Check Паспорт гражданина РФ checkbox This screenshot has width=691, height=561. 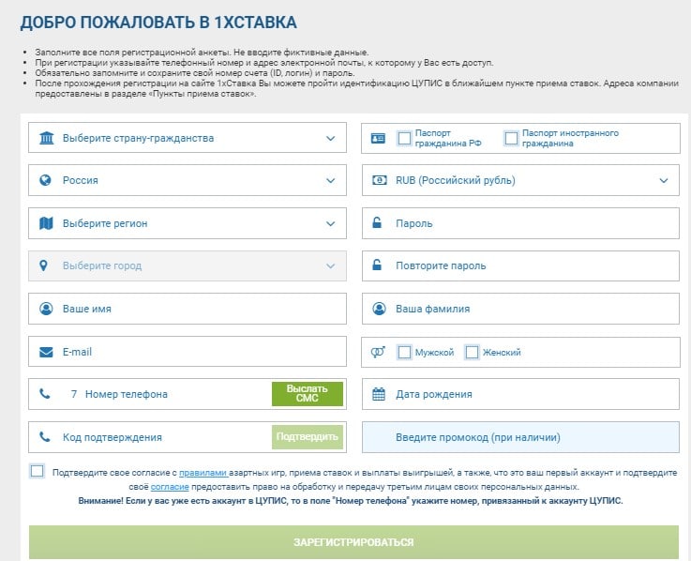[404, 138]
